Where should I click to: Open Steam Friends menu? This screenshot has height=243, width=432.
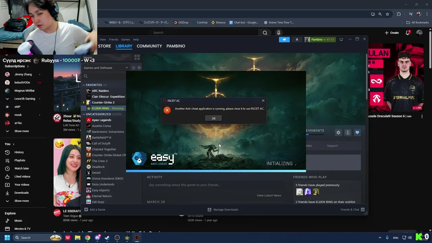[113, 39]
